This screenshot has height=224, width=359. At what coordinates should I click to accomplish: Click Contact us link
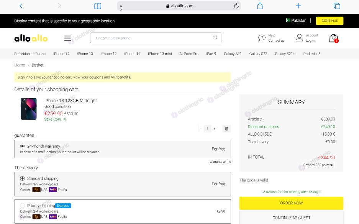click(x=276, y=41)
